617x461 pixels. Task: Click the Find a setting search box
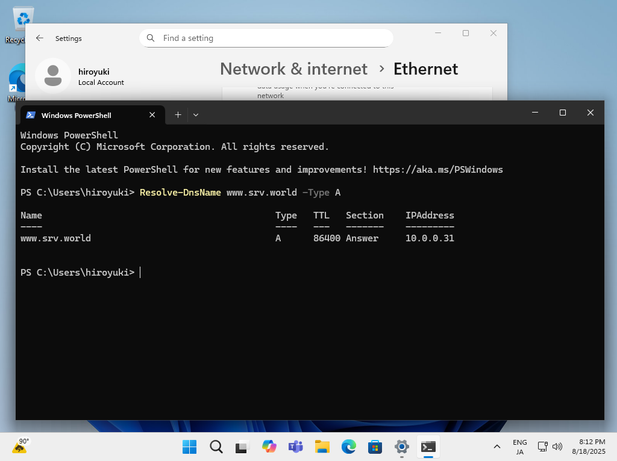coord(266,38)
